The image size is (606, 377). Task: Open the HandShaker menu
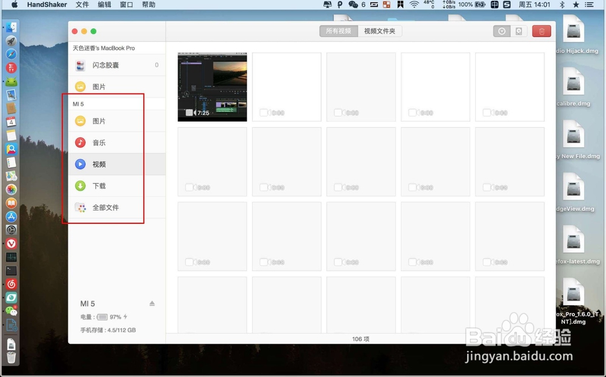coord(47,5)
